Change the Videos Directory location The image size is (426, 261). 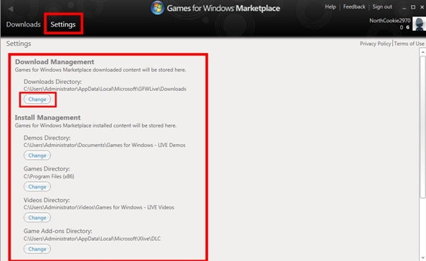pyautogui.click(x=37, y=218)
